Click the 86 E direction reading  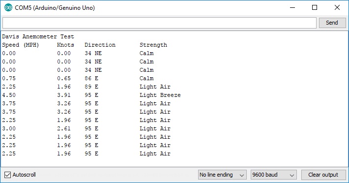click(91, 78)
